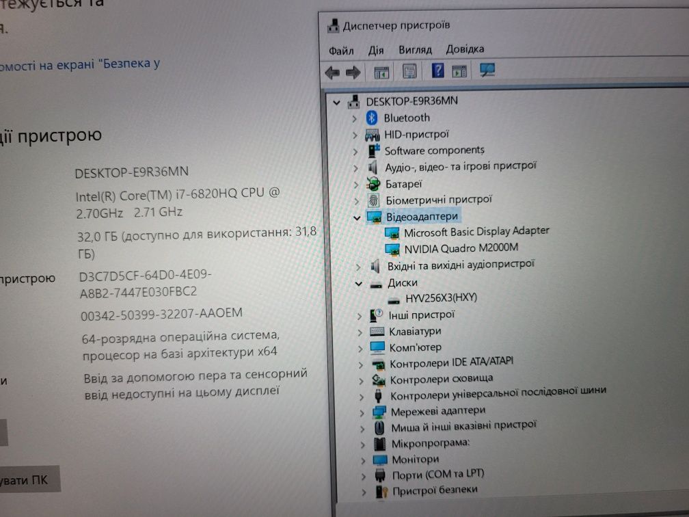Click the show/hide console tree toolbar icon
689x517 pixels.
click(381, 72)
